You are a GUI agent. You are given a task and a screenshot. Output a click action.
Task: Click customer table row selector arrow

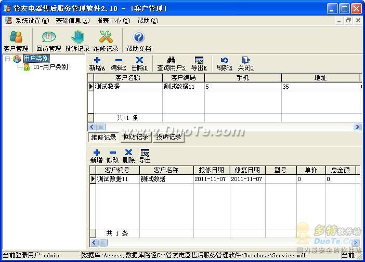click(91, 87)
